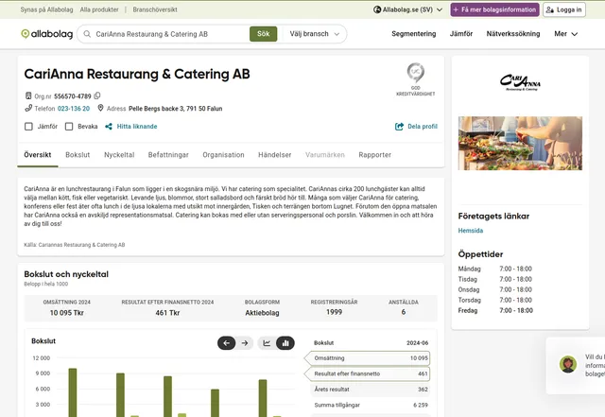The image size is (605, 417).
Task: Click the CariAnna logo image
Action: [x=520, y=82]
